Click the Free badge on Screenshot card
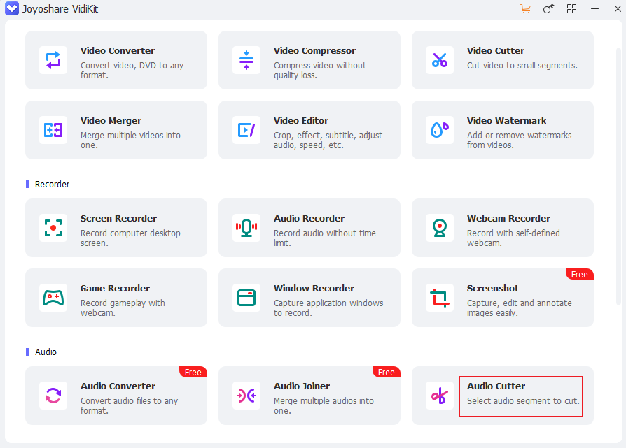Image resolution: width=626 pixels, height=448 pixels. pyautogui.click(x=580, y=274)
